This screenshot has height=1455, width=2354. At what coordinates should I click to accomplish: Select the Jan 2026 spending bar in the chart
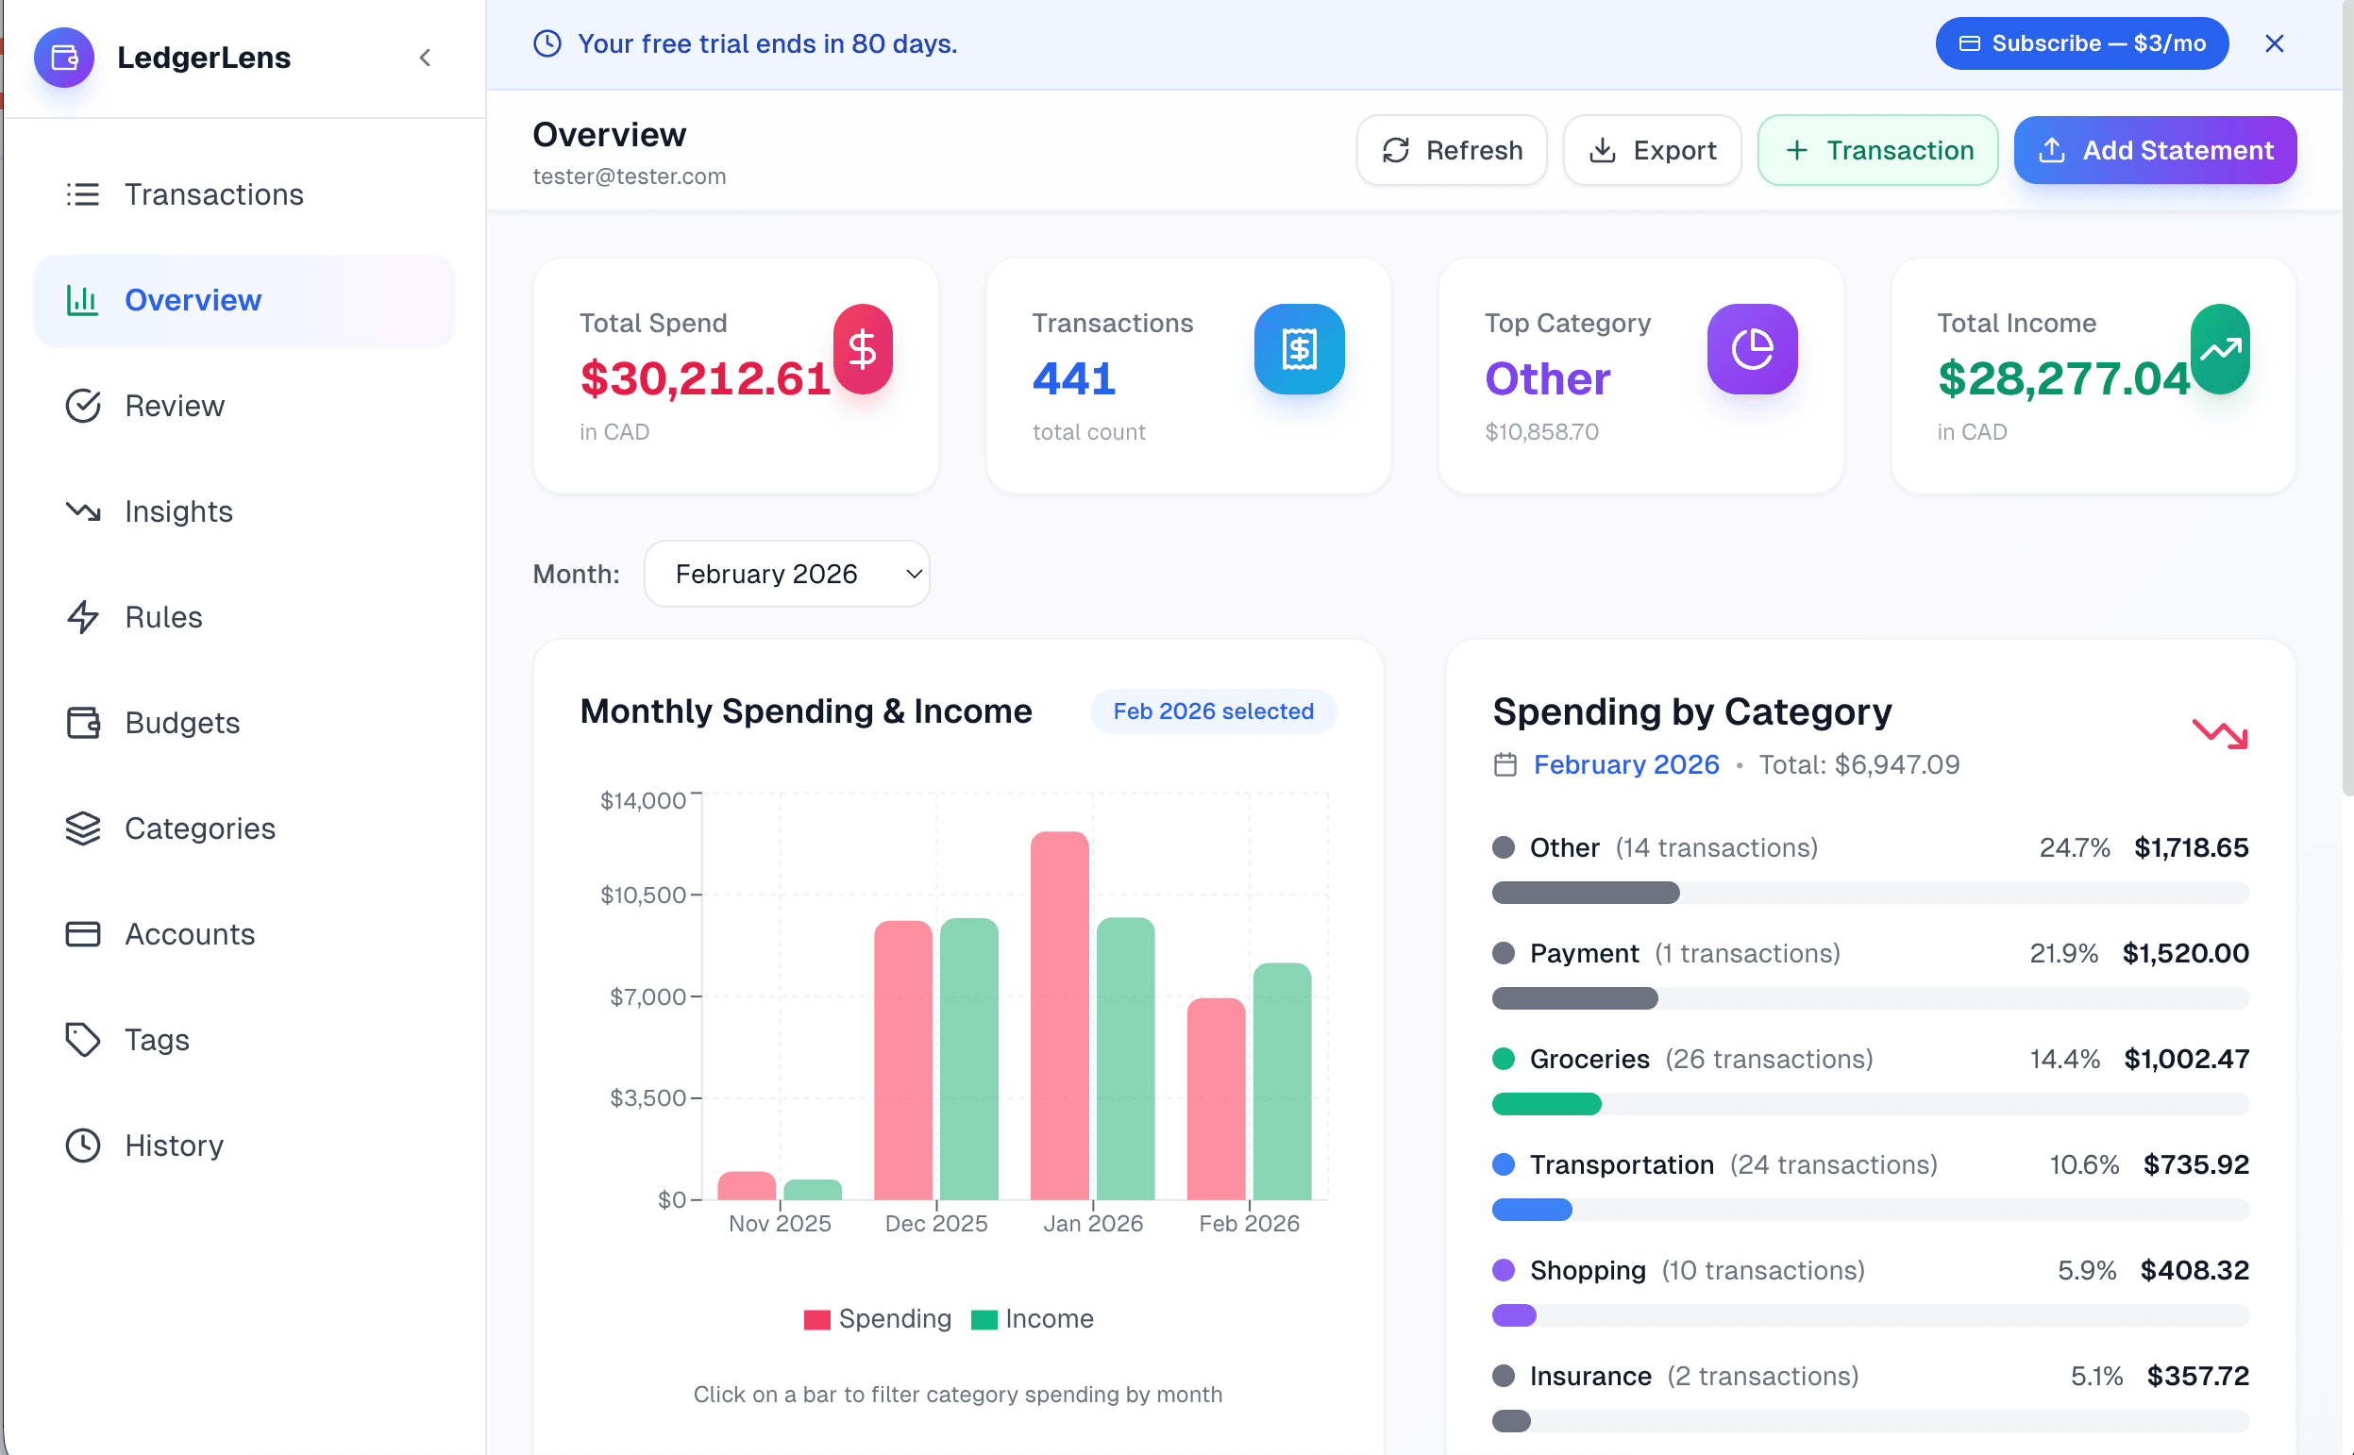1060,1015
